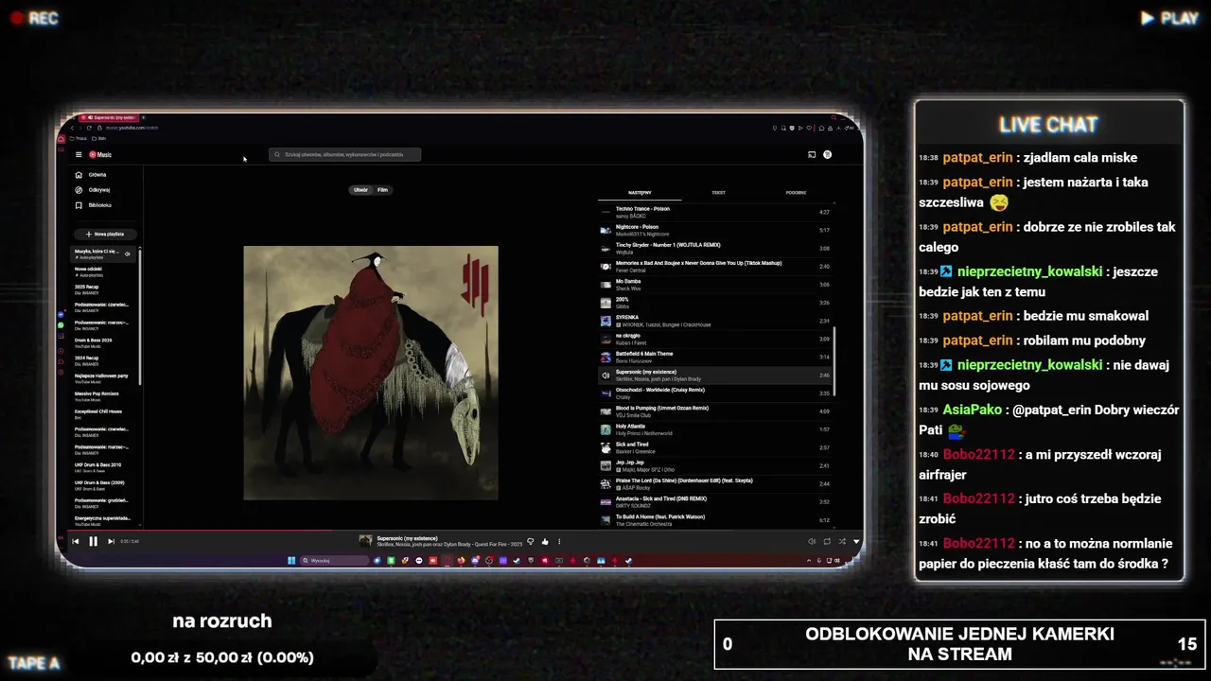Play Tinchy Stryder - Number 1 remix
1211x681 pixels.
coord(717,248)
